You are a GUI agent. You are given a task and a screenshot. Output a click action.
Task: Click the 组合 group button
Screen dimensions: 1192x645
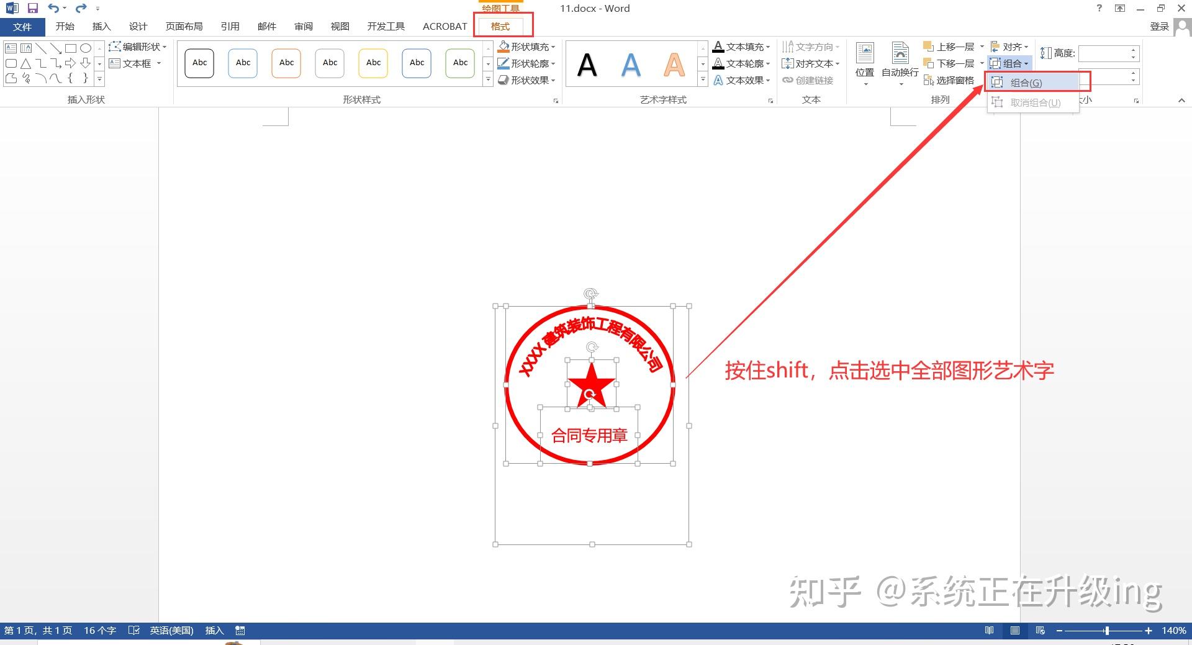pyautogui.click(x=1009, y=63)
